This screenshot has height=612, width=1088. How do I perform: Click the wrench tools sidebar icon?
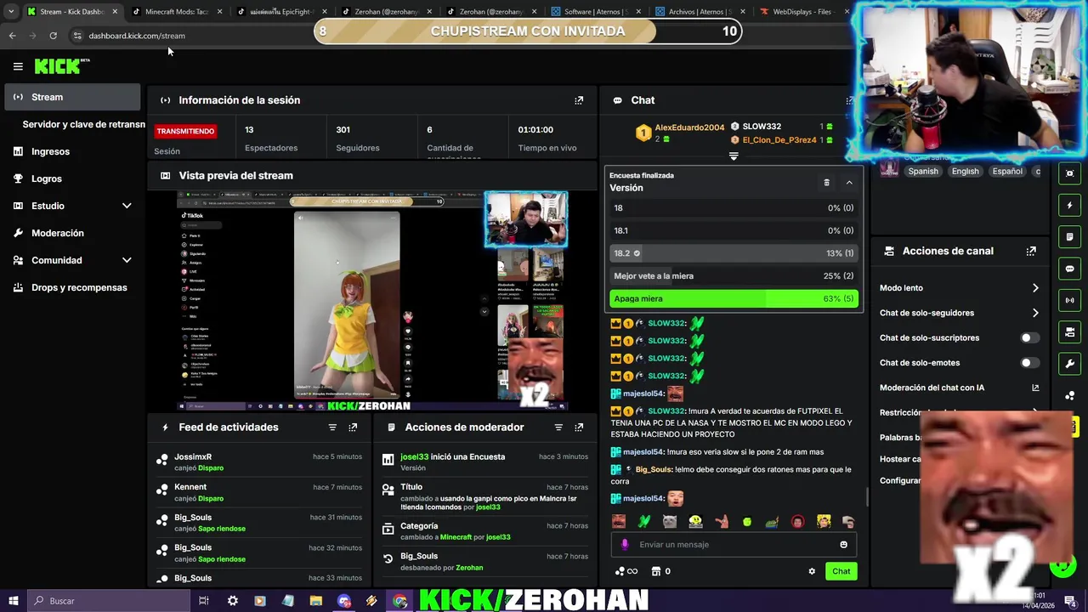[1069, 364]
